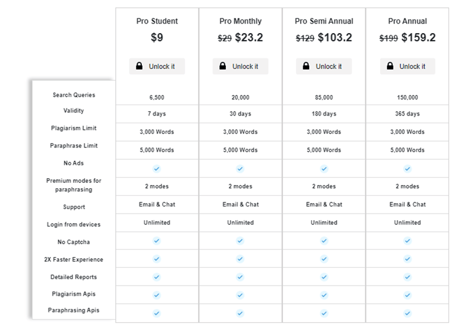
Task: Click the 30 days validity cell
Action: [240, 114]
